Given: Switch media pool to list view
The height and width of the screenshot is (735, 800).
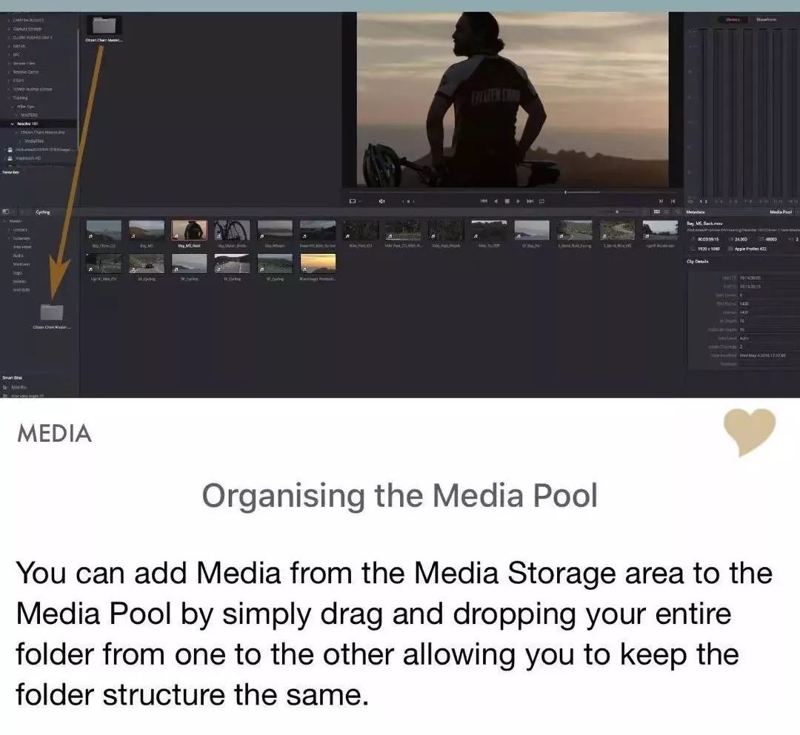Looking at the screenshot, I should (x=667, y=212).
